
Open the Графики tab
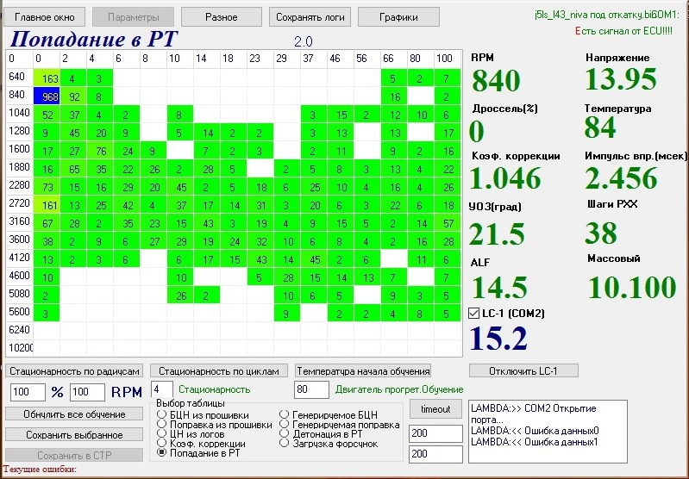[x=398, y=17]
